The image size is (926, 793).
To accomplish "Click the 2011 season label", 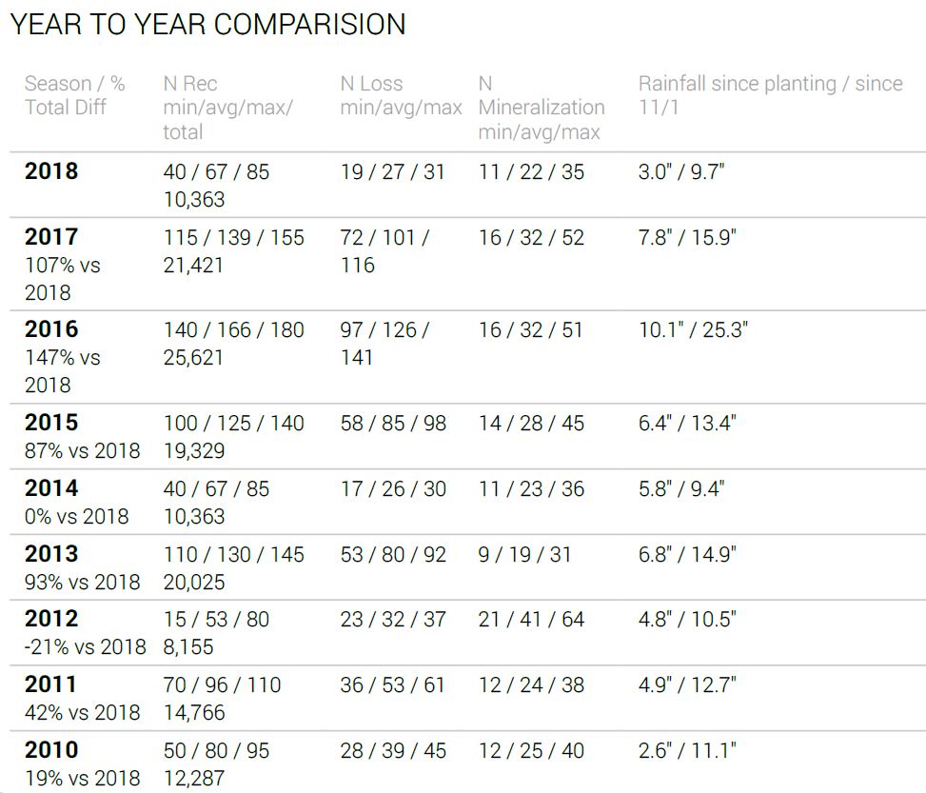I will click(x=51, y=684).
